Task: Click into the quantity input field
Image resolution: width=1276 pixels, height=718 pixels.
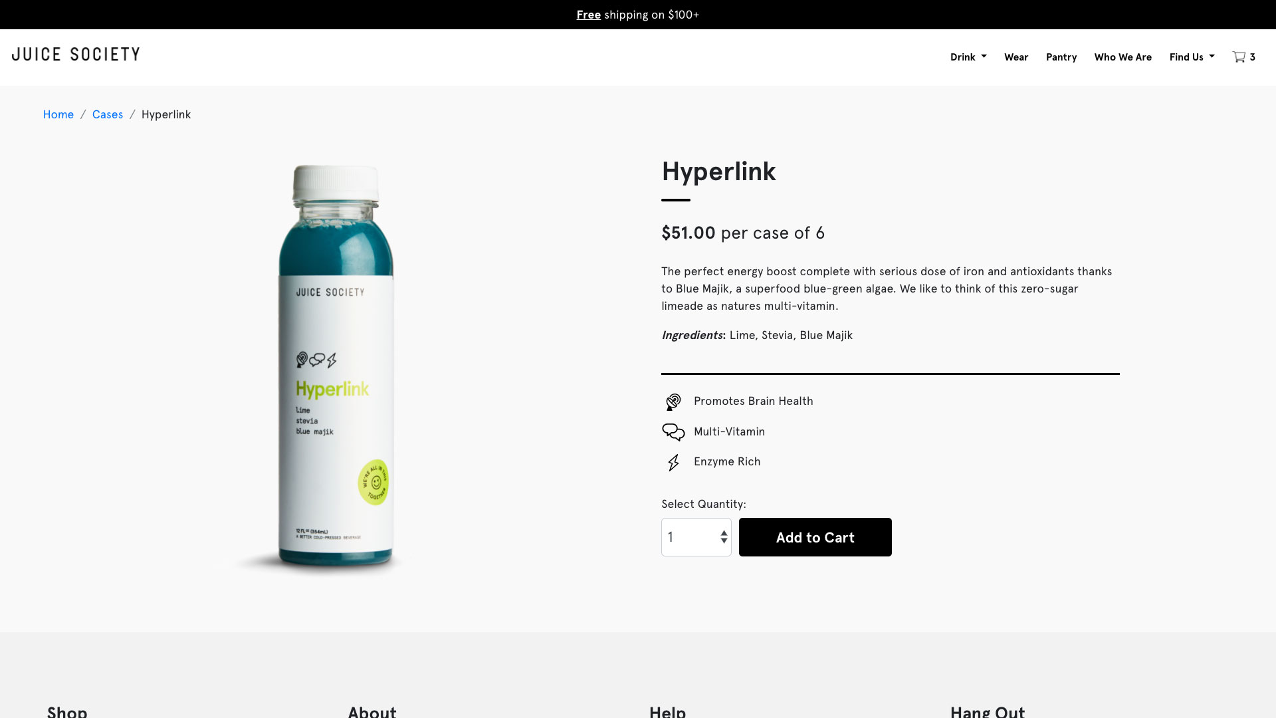Action: pyautogui.click(x=690, y=537)
